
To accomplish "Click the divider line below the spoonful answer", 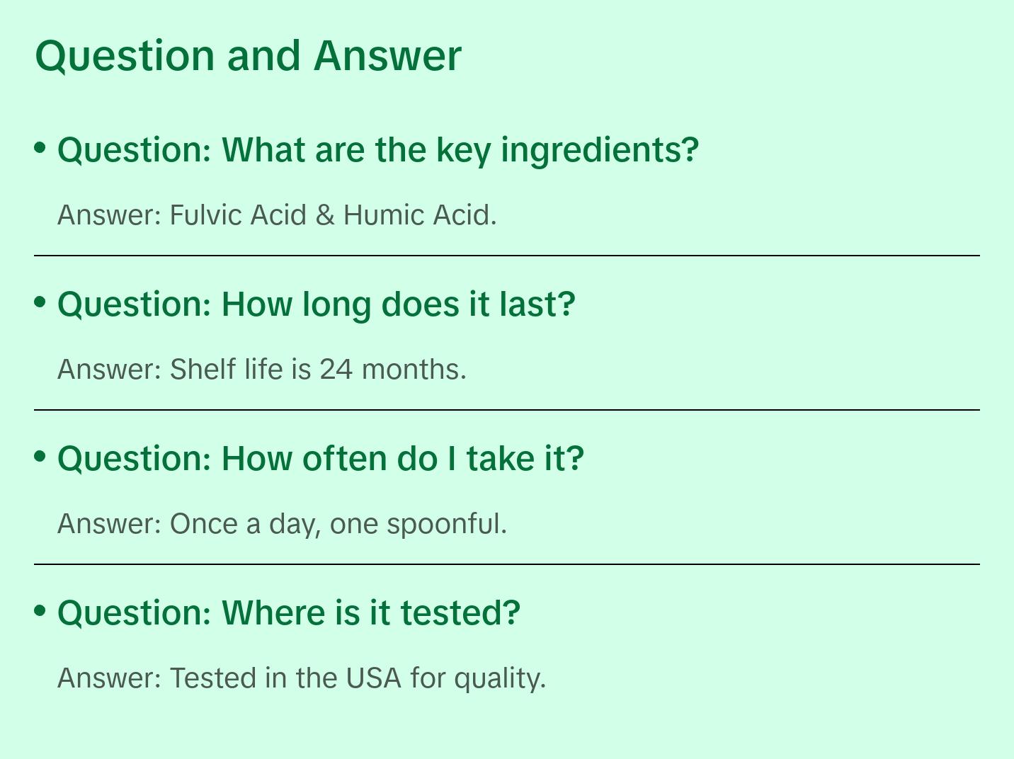I will coord(507,564).
